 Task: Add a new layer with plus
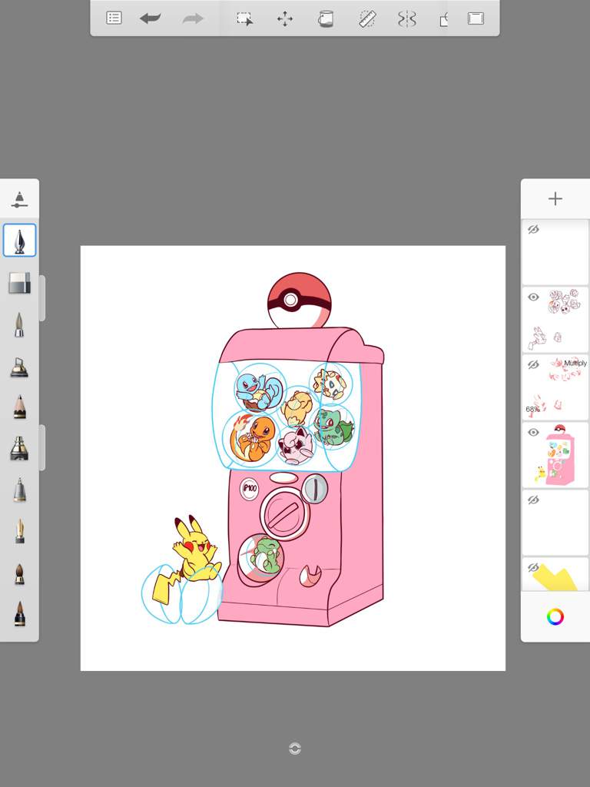point(555,199)
